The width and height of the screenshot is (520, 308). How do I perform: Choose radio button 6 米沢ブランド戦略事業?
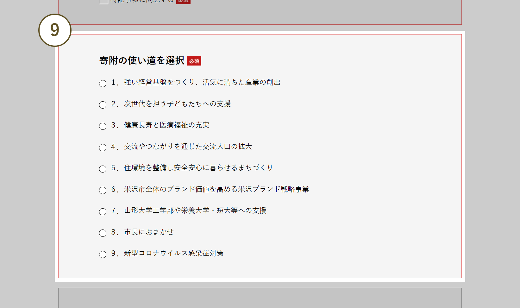coord(103,190)
